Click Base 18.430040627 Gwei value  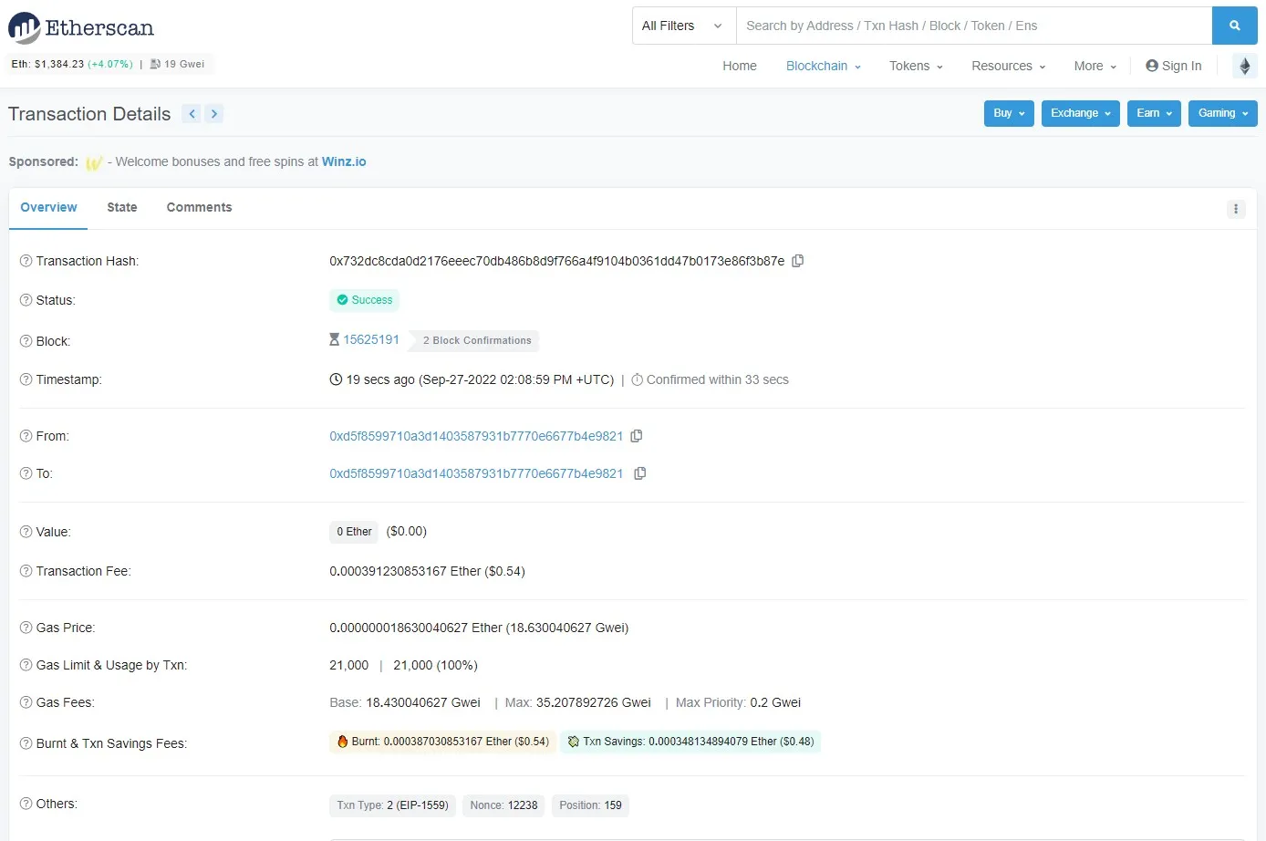423,702
